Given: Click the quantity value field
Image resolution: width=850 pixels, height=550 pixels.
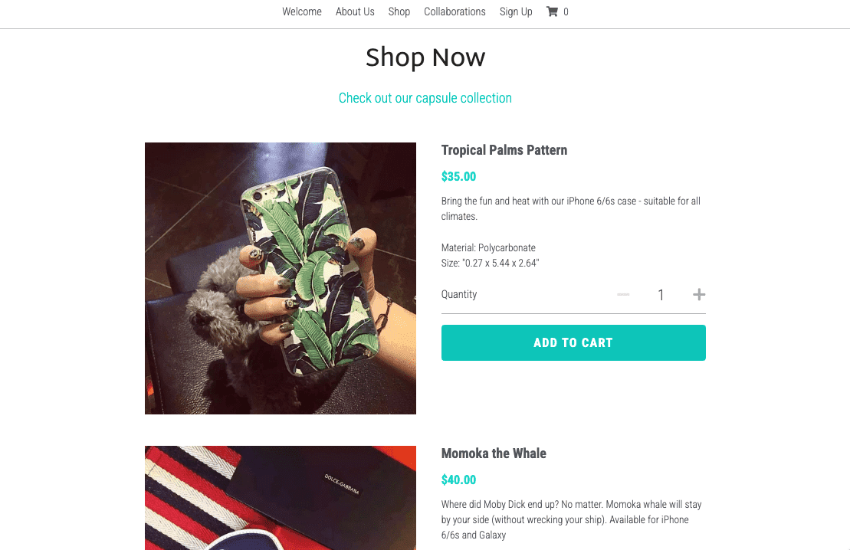Looking at the screenshot, I should [x=661, y=295].
